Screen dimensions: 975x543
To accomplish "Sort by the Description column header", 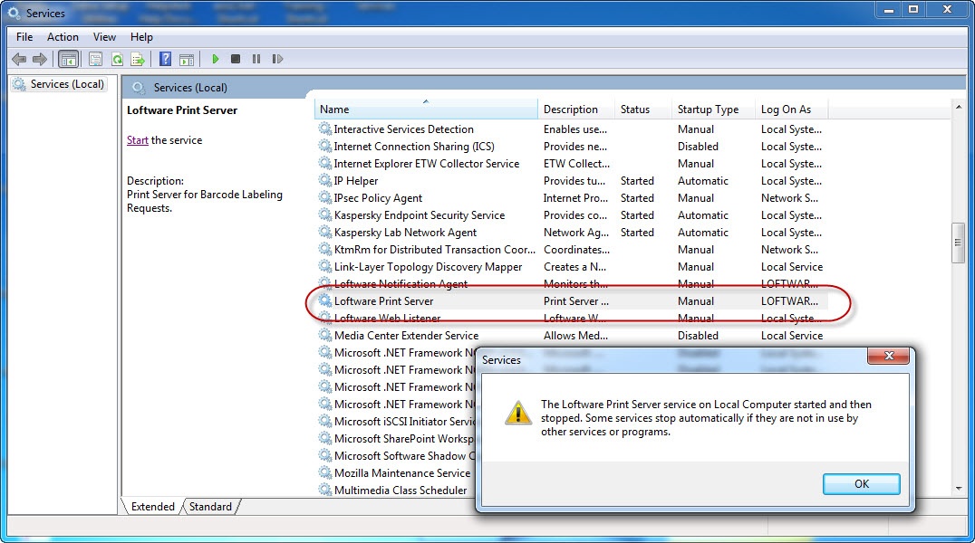I will point(576,109).
